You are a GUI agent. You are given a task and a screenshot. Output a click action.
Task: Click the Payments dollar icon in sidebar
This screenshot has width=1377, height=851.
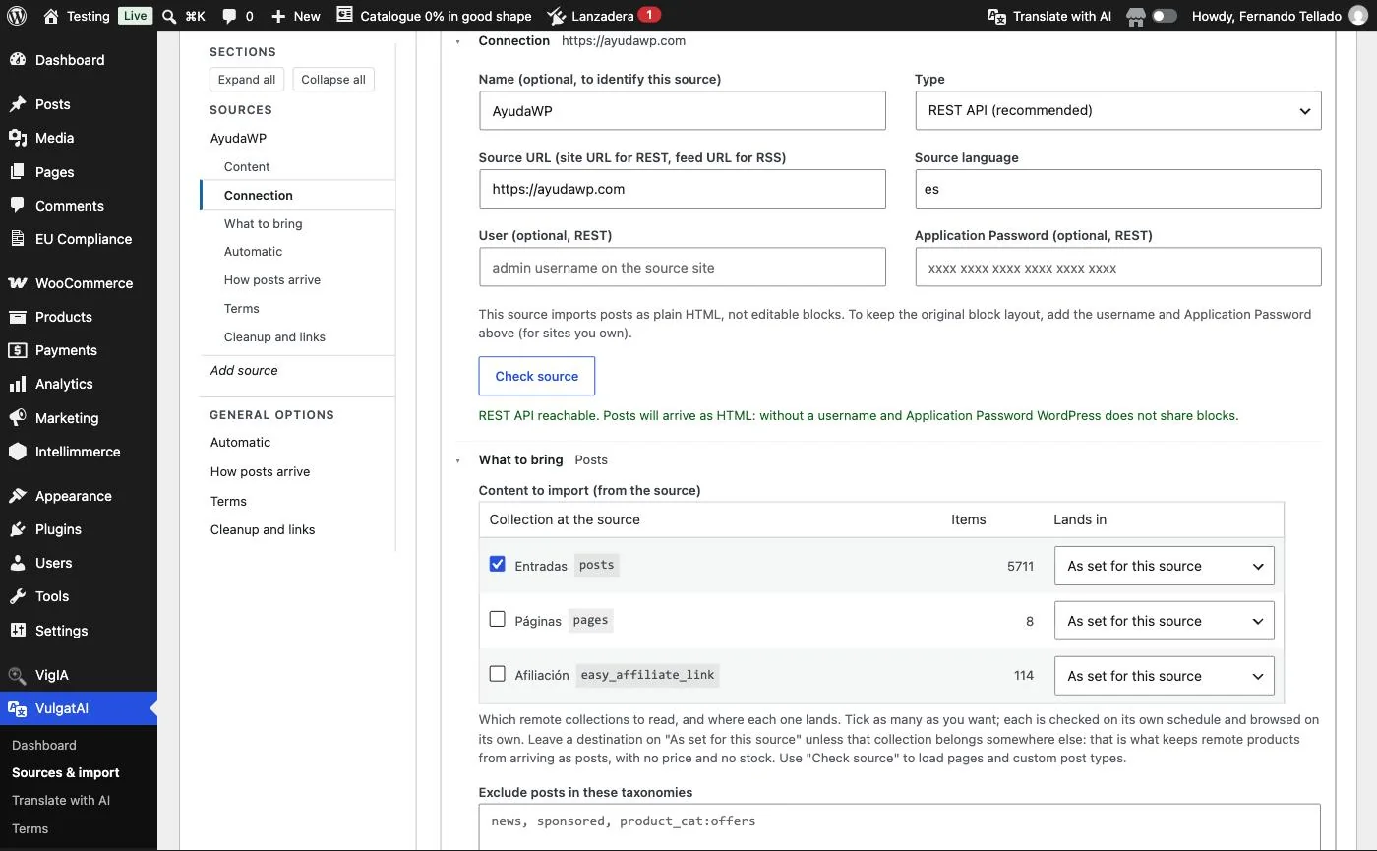pyautogui.click(x=18, y=350)
